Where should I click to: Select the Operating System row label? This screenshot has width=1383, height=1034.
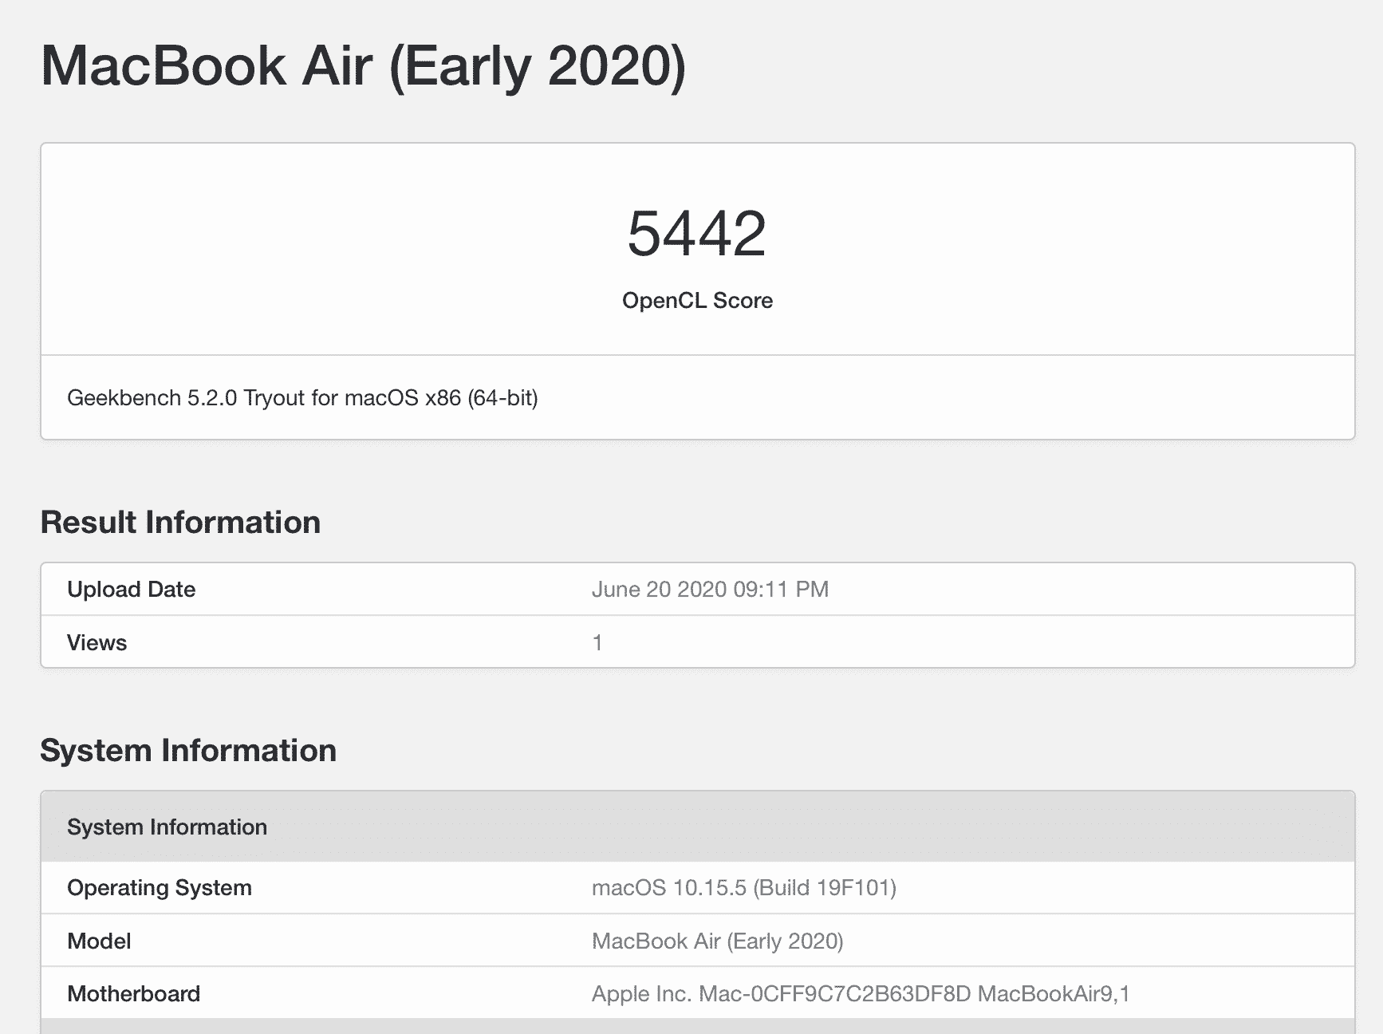coord(159,888)
